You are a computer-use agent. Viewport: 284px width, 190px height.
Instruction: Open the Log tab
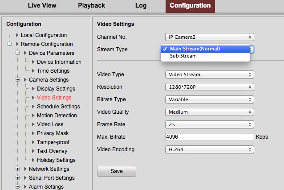[141, 5]
